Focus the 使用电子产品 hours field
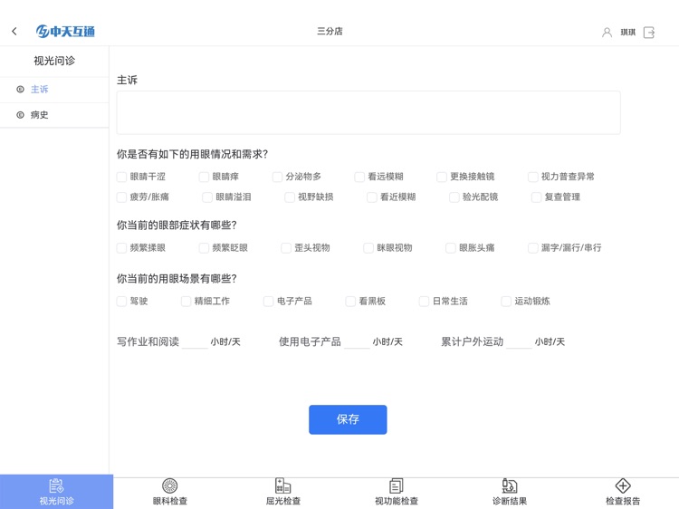 pos(358,342)
